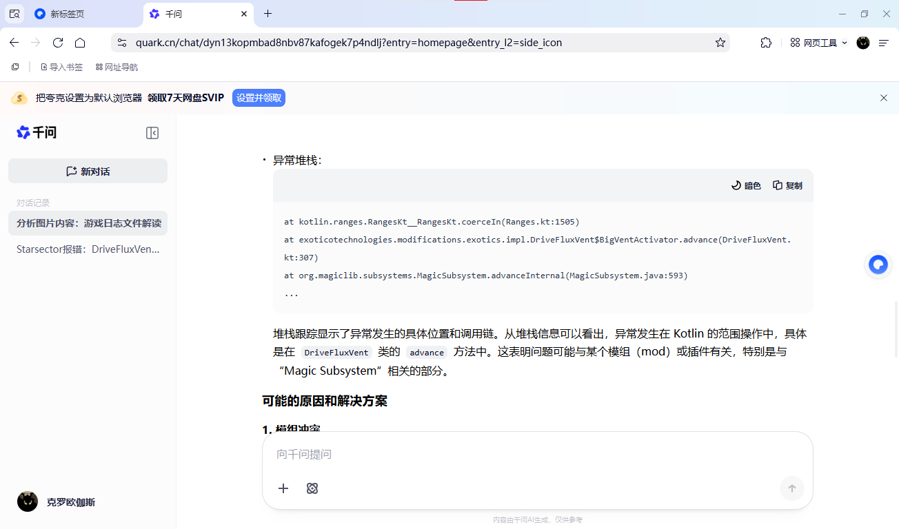Select 分析图片内容 conversation entry
The image size is (899, 529).
[x=88, y=223]
